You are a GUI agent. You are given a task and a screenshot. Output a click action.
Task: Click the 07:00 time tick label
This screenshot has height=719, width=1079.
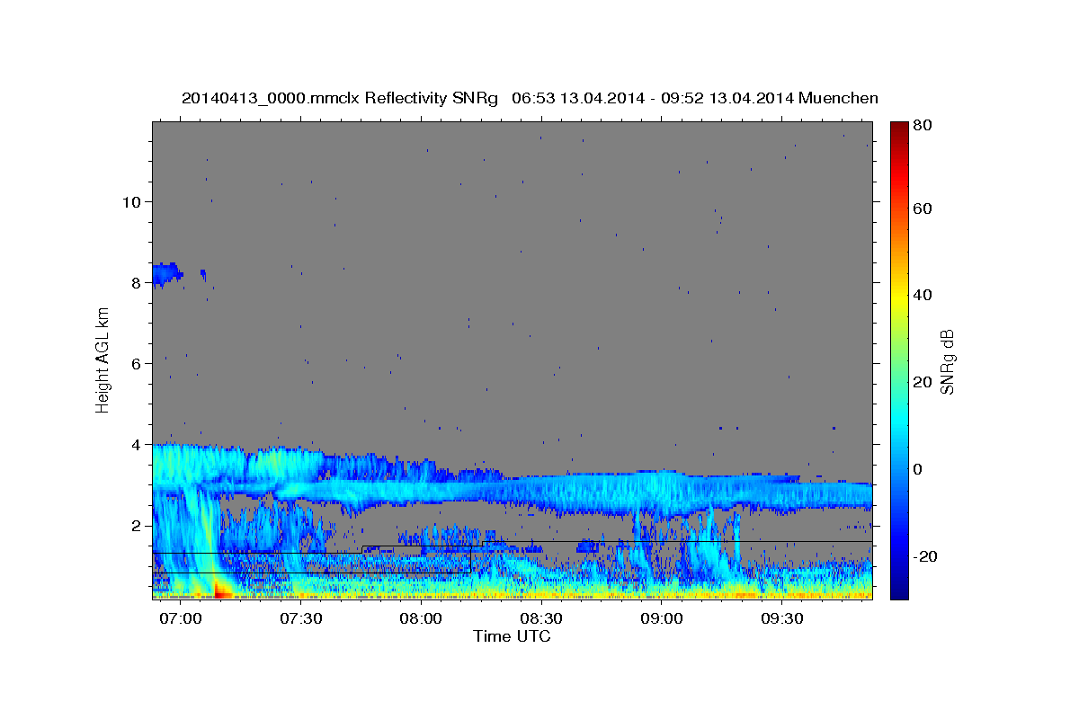tap(181, 619)
